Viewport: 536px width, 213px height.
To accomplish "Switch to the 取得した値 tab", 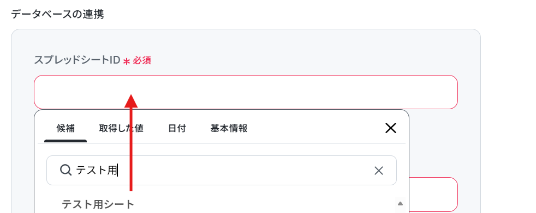I will tap(121, 128).
